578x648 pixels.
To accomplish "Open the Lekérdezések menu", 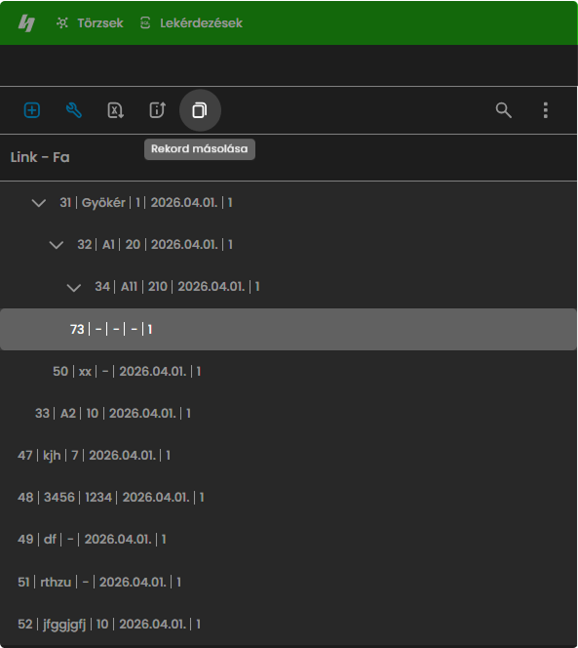I will (191, 22).
